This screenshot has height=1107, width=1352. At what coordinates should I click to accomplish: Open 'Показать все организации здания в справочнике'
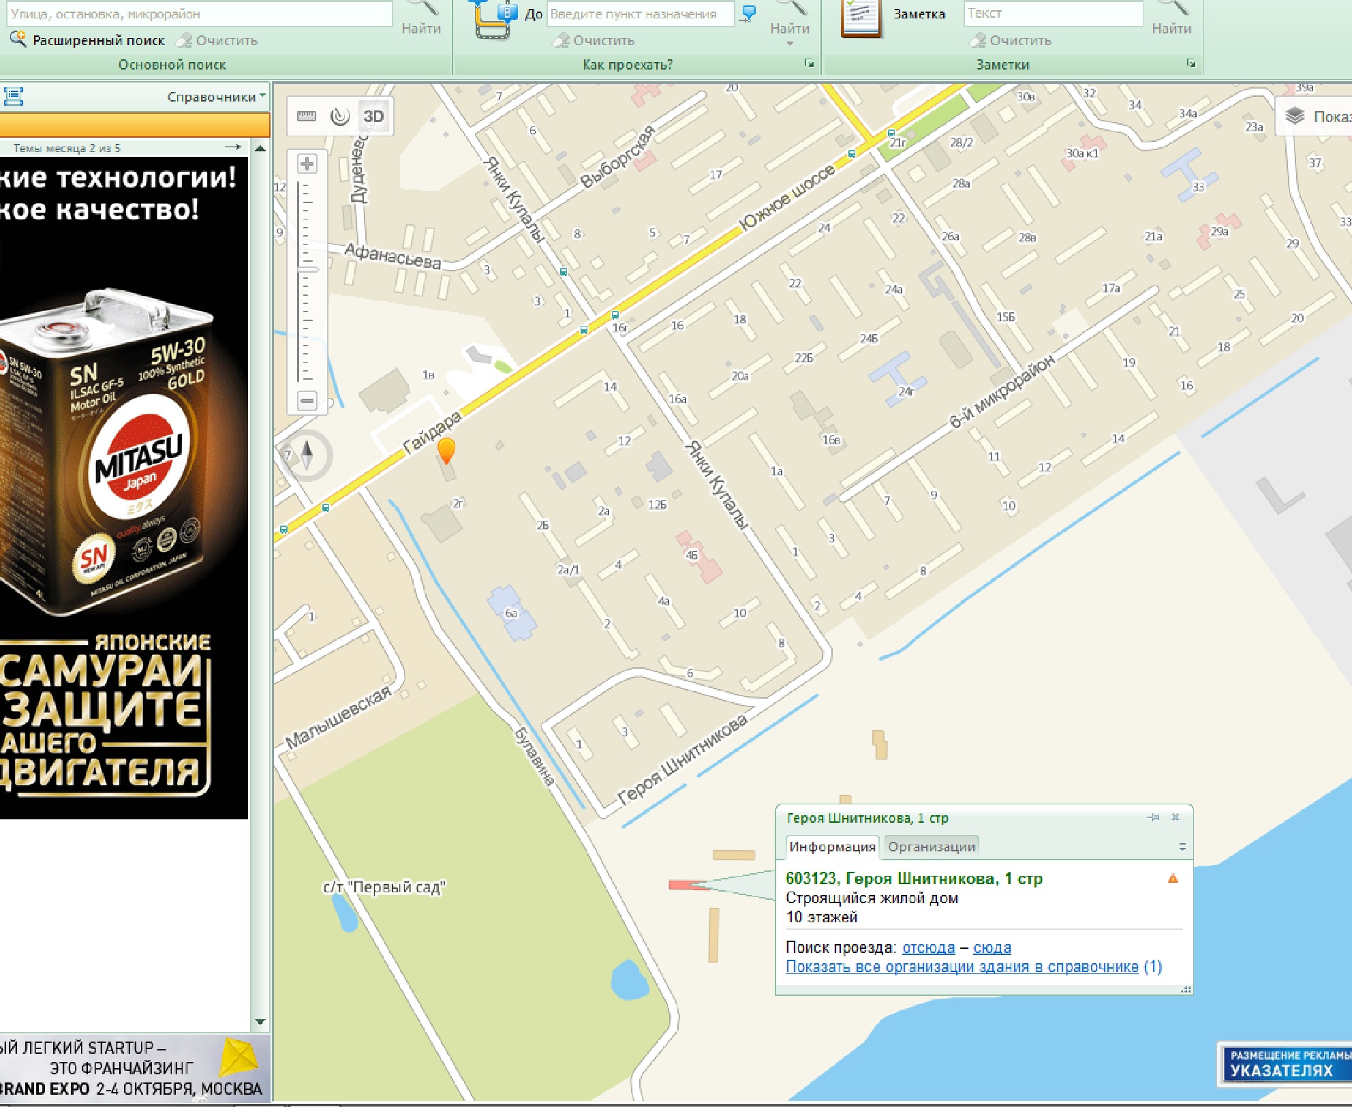click(962, 967)
